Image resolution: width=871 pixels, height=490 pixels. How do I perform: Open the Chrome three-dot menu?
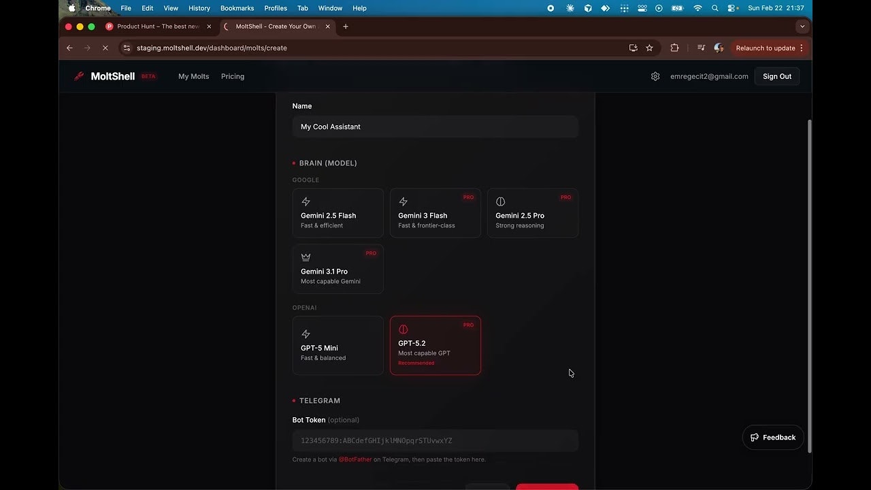pyautogui.click(x=802, y=48)
